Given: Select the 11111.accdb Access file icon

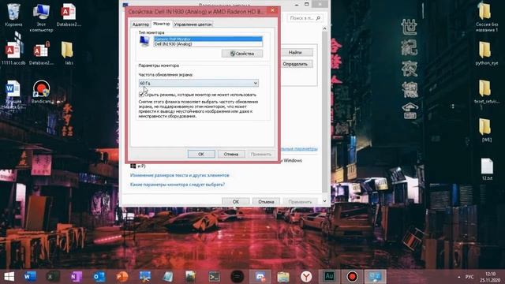Looking at the screenshot, I should click(13, 53).
